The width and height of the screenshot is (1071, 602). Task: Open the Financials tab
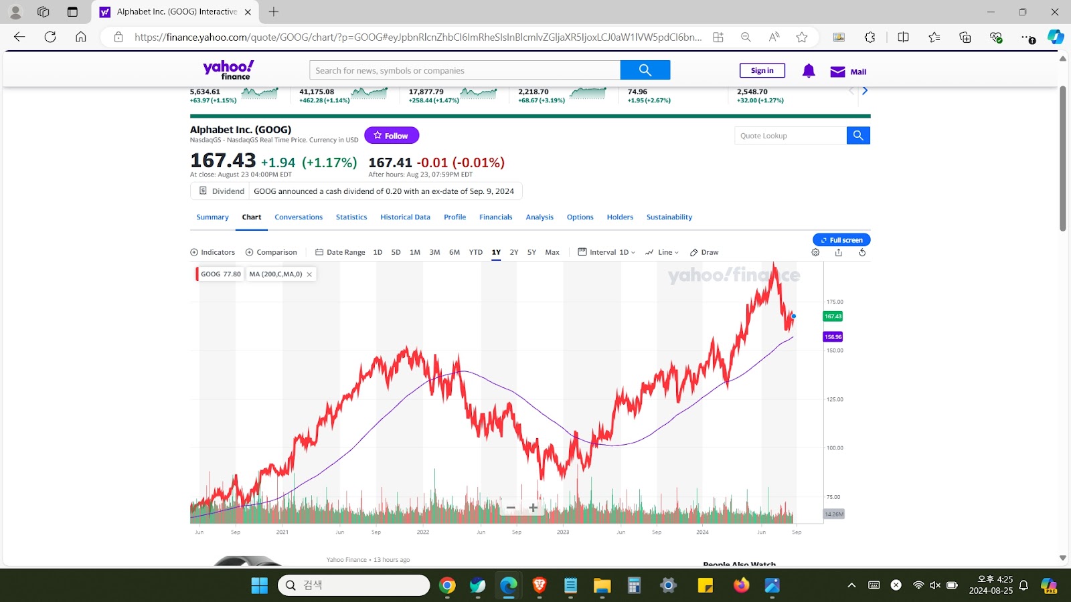(x=496, y=217)
